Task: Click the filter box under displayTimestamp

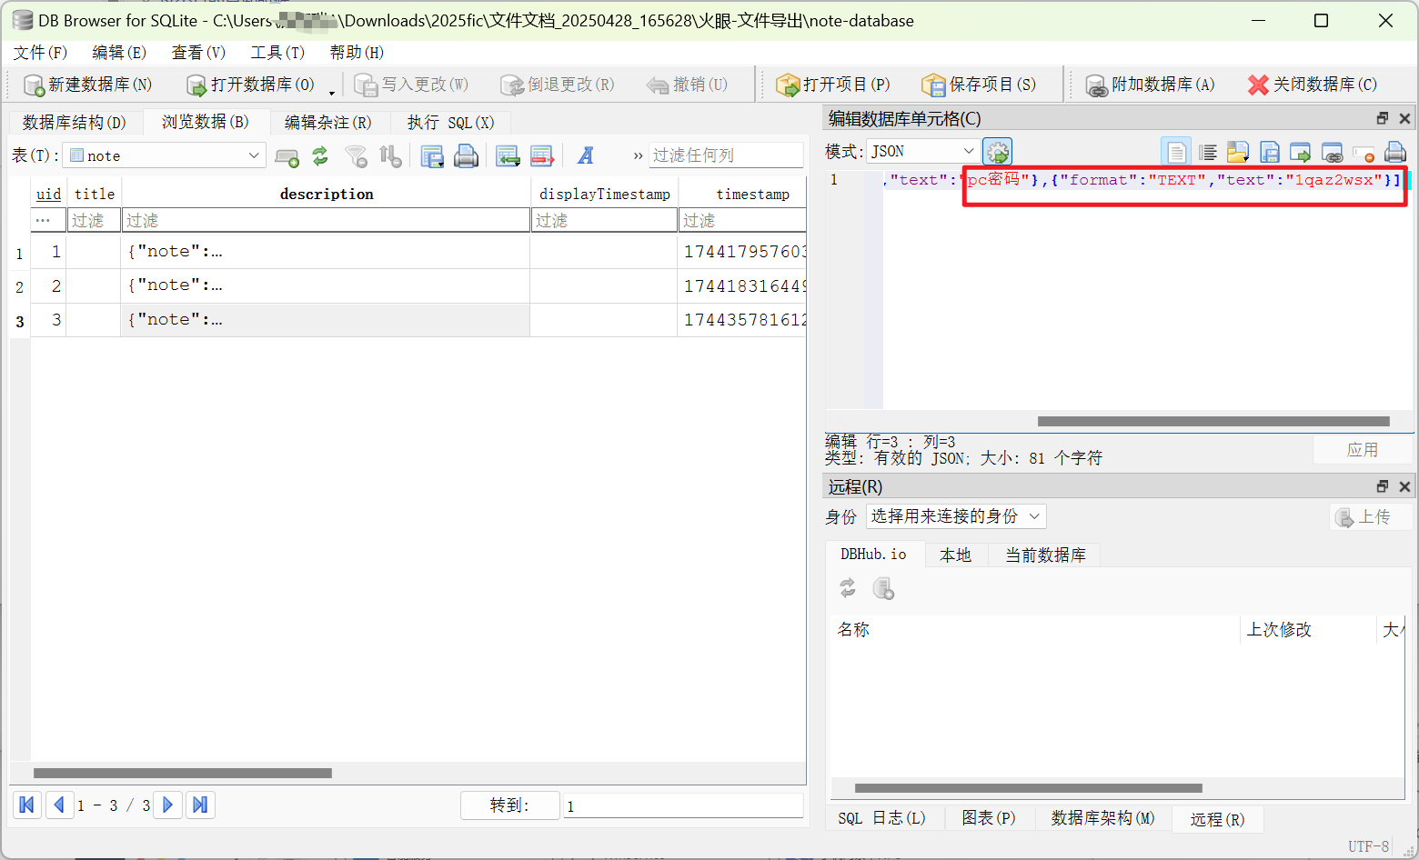Action: pyautogui.click(x=604, y=220)
